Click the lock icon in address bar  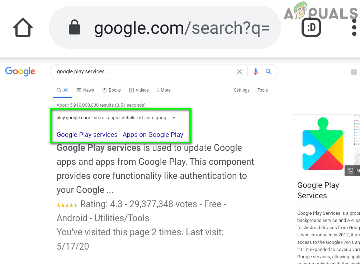tap(75, 28)
